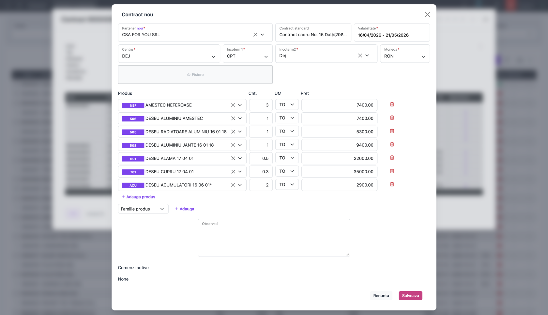Click the Comenzi active heading

coord(133,268)
